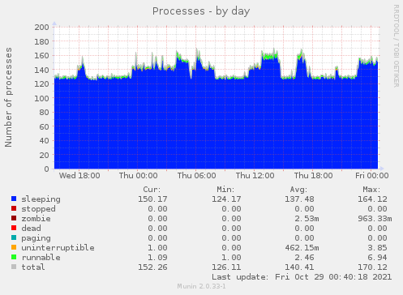This screenshot has width=403, height=295.
Task: Click the green runnable legend swatch
Action: click(x=14, y=257)
